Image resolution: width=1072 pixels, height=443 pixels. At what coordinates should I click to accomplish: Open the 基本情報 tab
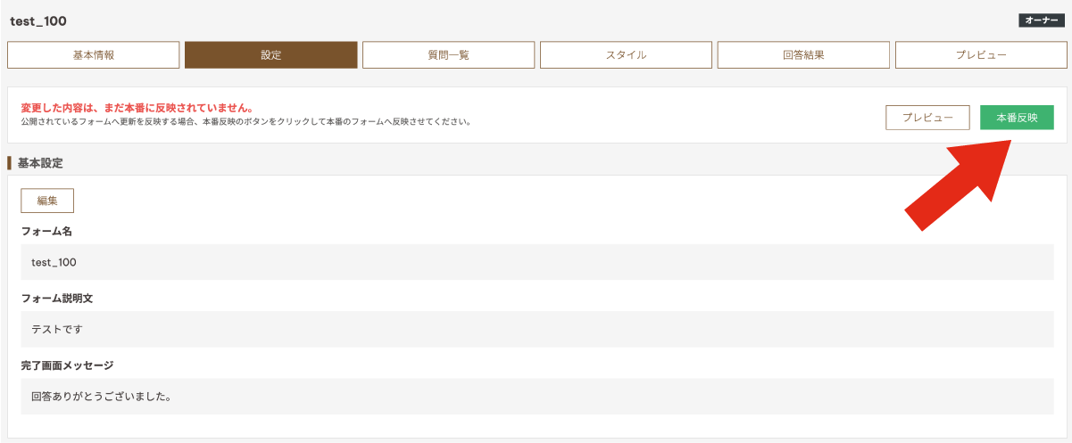click(94, 54)
